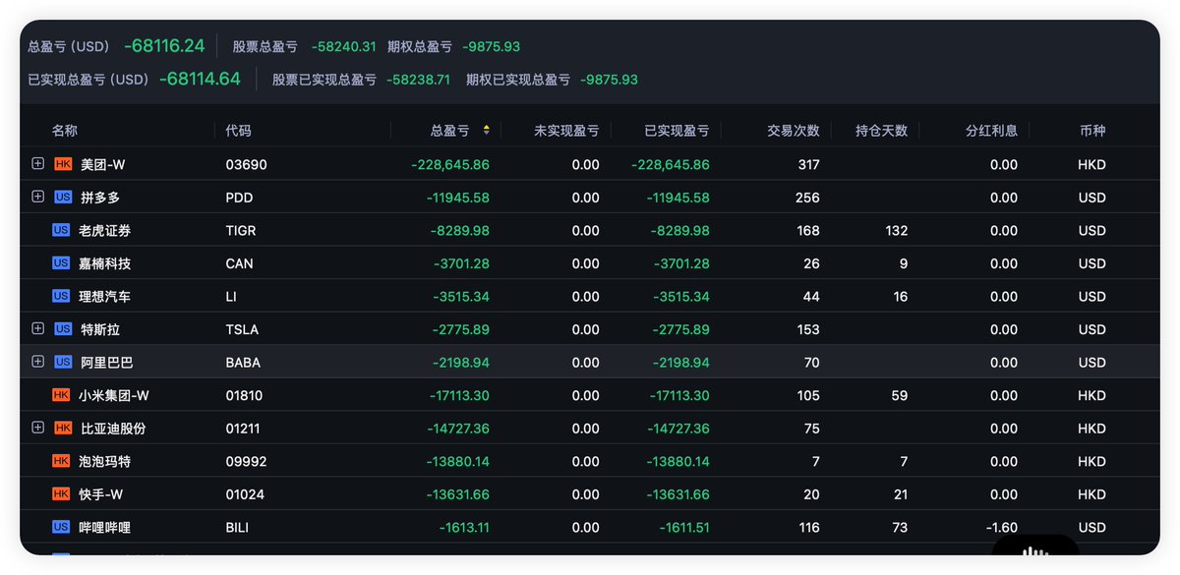Click the 币种 column header
This screenshot has height=575, width=1180.
(1092, 131)
